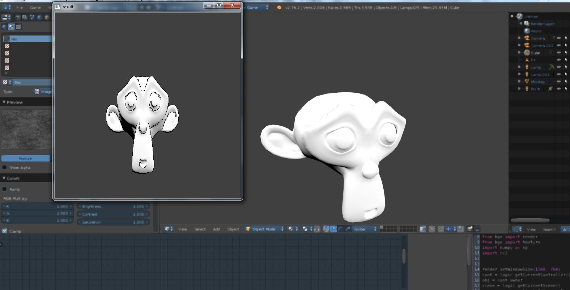Hide the Point lamp via eye icon

(559, 89)
